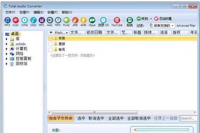The width and height of the screenshot is (200, 133).
Task: Choose the WAV output format icon
Action: pyautogui.click(x=16, y=22)
